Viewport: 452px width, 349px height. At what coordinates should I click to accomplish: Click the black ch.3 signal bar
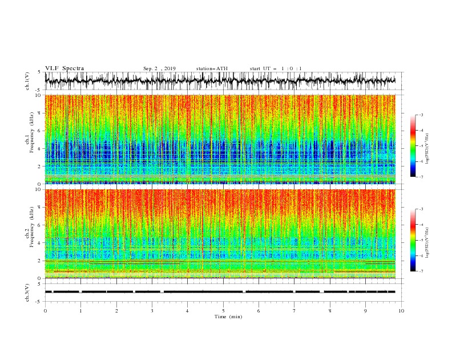220,292
